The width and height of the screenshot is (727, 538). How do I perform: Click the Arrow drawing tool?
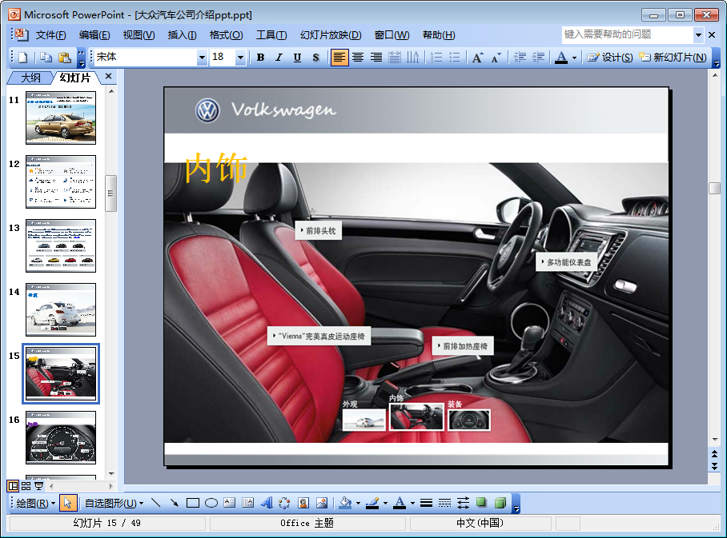(x=174, y=503)
